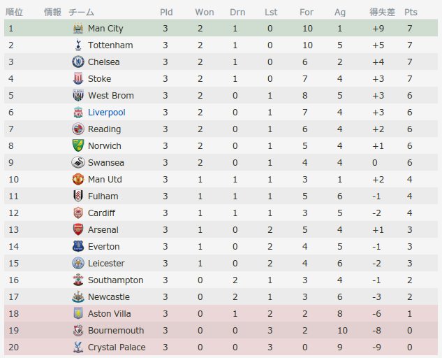Image resolution: width=442 pixels, height=358 pixels.
Task: Click the Chelsea club badge
Action: tap(78, 62)
